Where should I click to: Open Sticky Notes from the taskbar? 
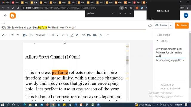(64, 105)
